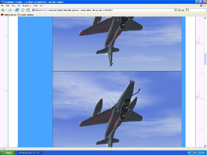Screen dimensions: 207x155
Task: Open the Forward history dropdown arrow
Action: pos(13,10)
